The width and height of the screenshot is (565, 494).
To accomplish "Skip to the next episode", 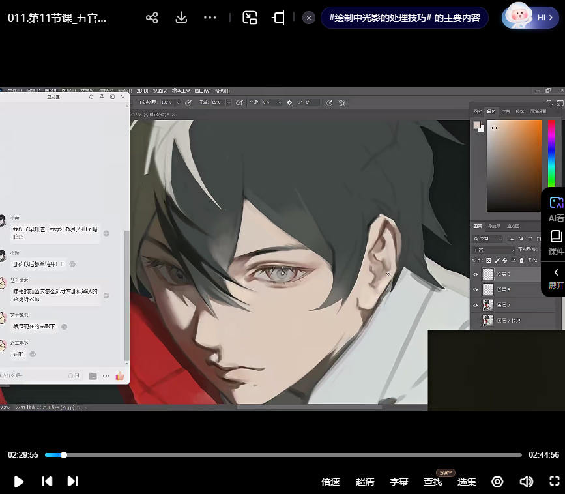I will (x=73, y=482).
